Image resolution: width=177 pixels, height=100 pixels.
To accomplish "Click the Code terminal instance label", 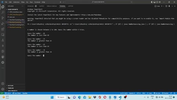I will (x=157, y=6).
